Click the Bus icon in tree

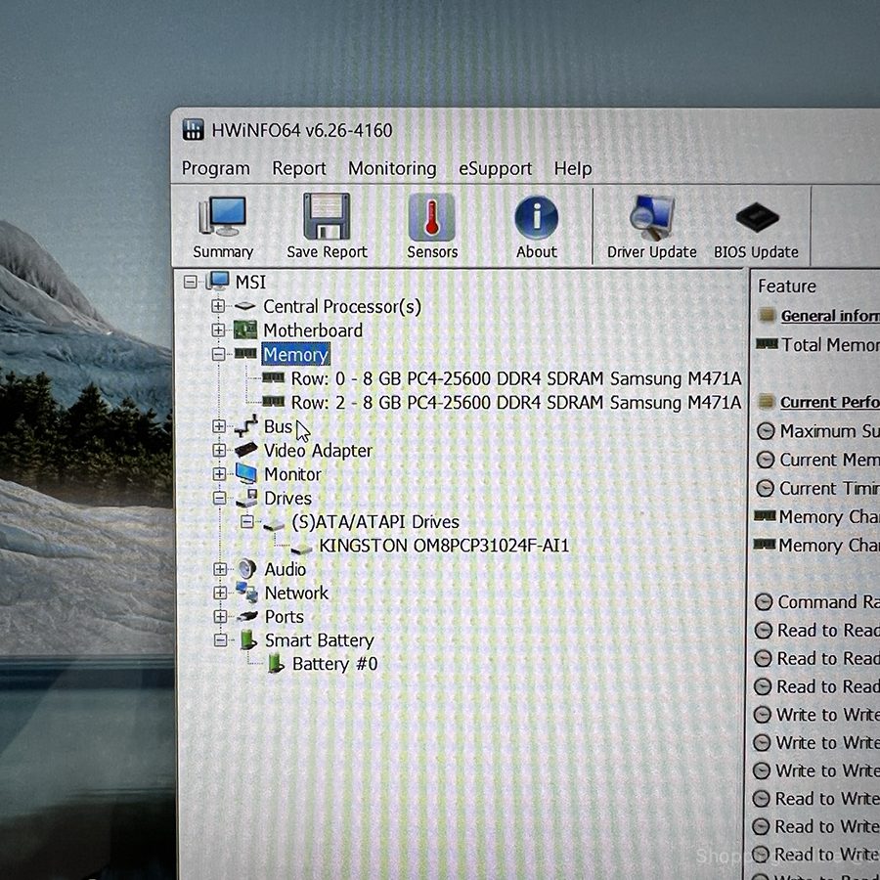245,426
